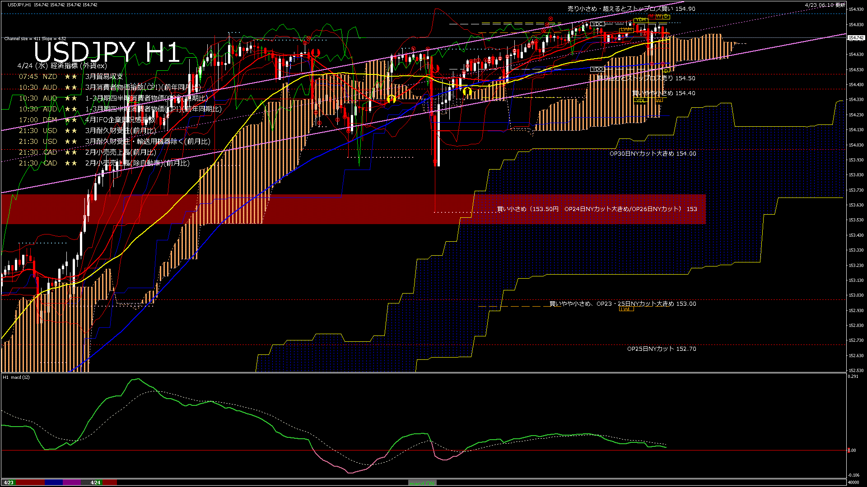Click the red M pivot box

[651, 16]
